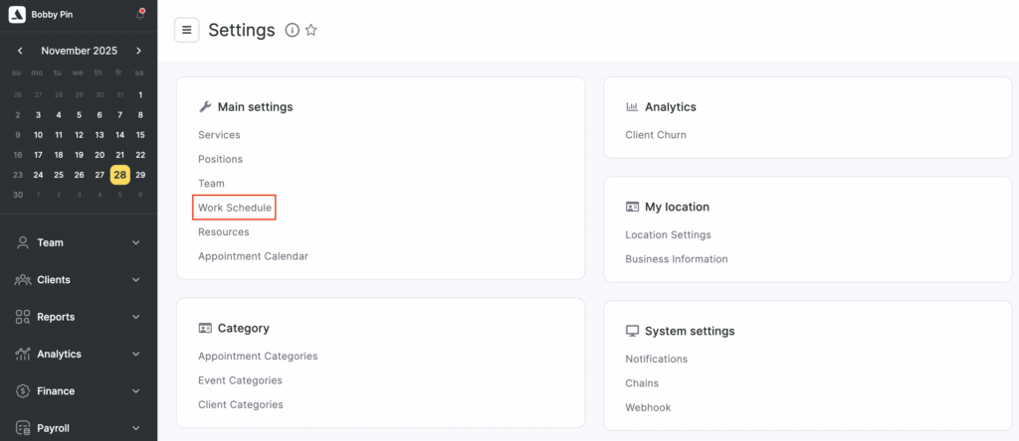1019x441 pixels.
Task: Go to previous month in calendar
Action: [20, 51]
